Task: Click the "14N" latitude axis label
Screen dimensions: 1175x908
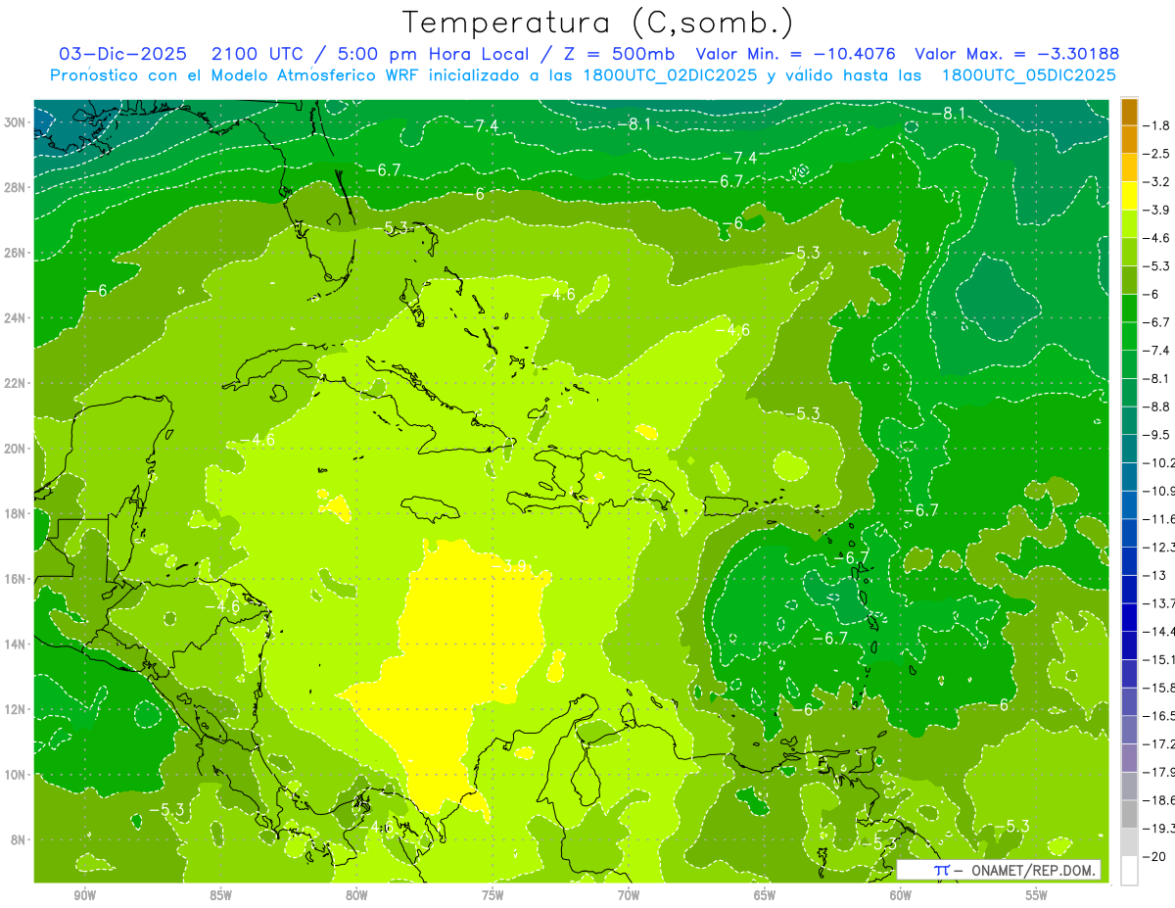Action: tap(15, 645)
